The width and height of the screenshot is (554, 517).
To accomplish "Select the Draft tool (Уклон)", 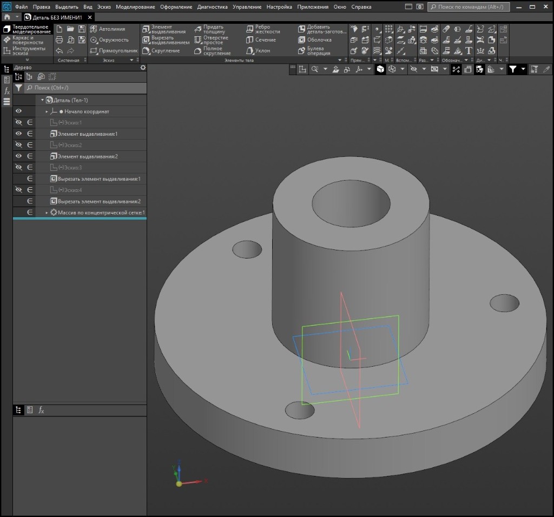I will point(258,51).
